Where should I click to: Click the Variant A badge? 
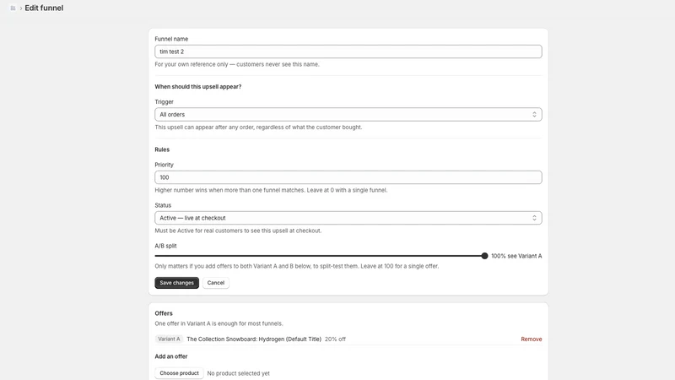[170, 339]
